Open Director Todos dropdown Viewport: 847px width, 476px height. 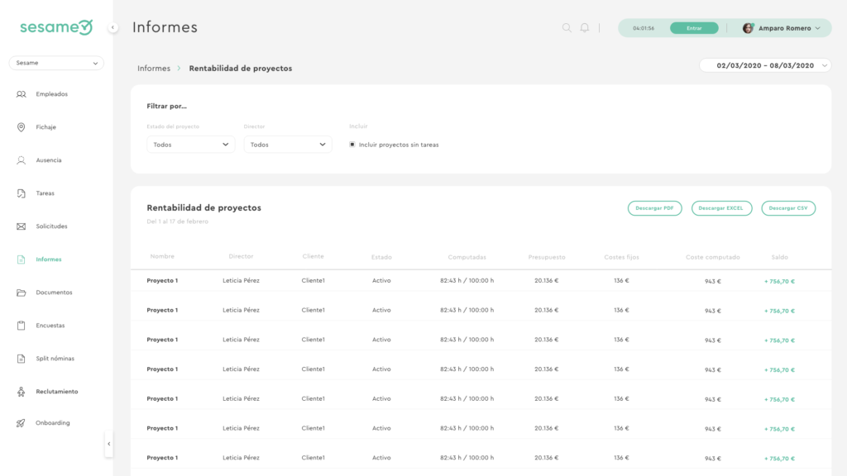(x=288, y=145)
